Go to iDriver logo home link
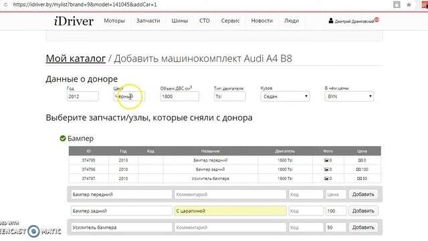 coord(74,21)
